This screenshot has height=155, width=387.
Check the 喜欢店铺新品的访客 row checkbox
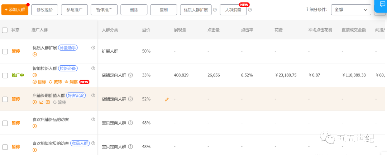5,123
